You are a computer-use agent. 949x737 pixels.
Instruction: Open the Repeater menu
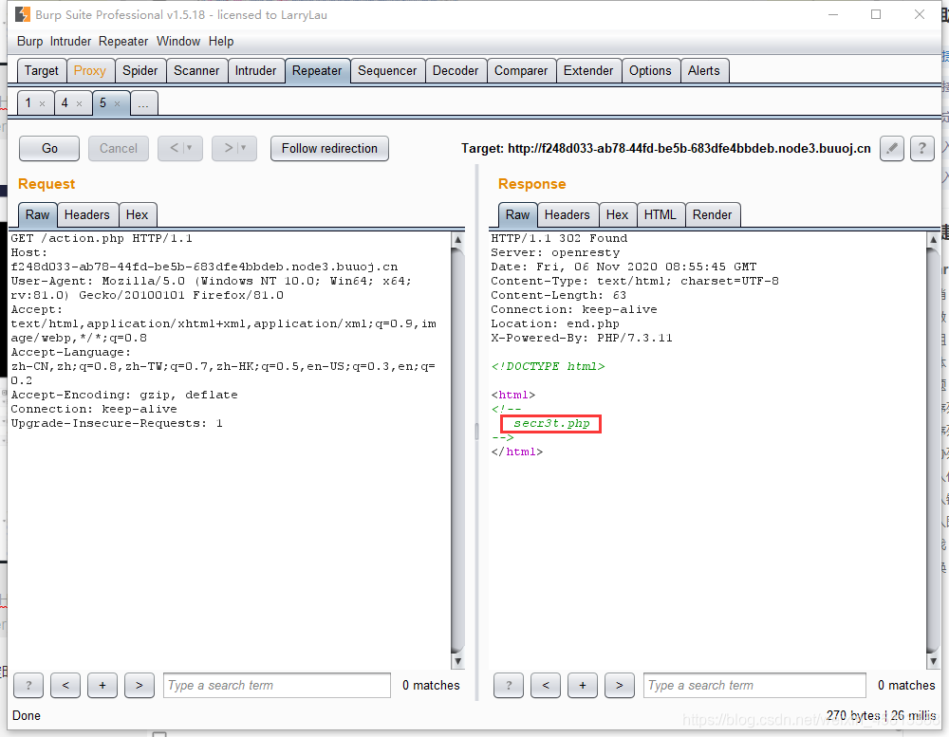pos(123,41)
